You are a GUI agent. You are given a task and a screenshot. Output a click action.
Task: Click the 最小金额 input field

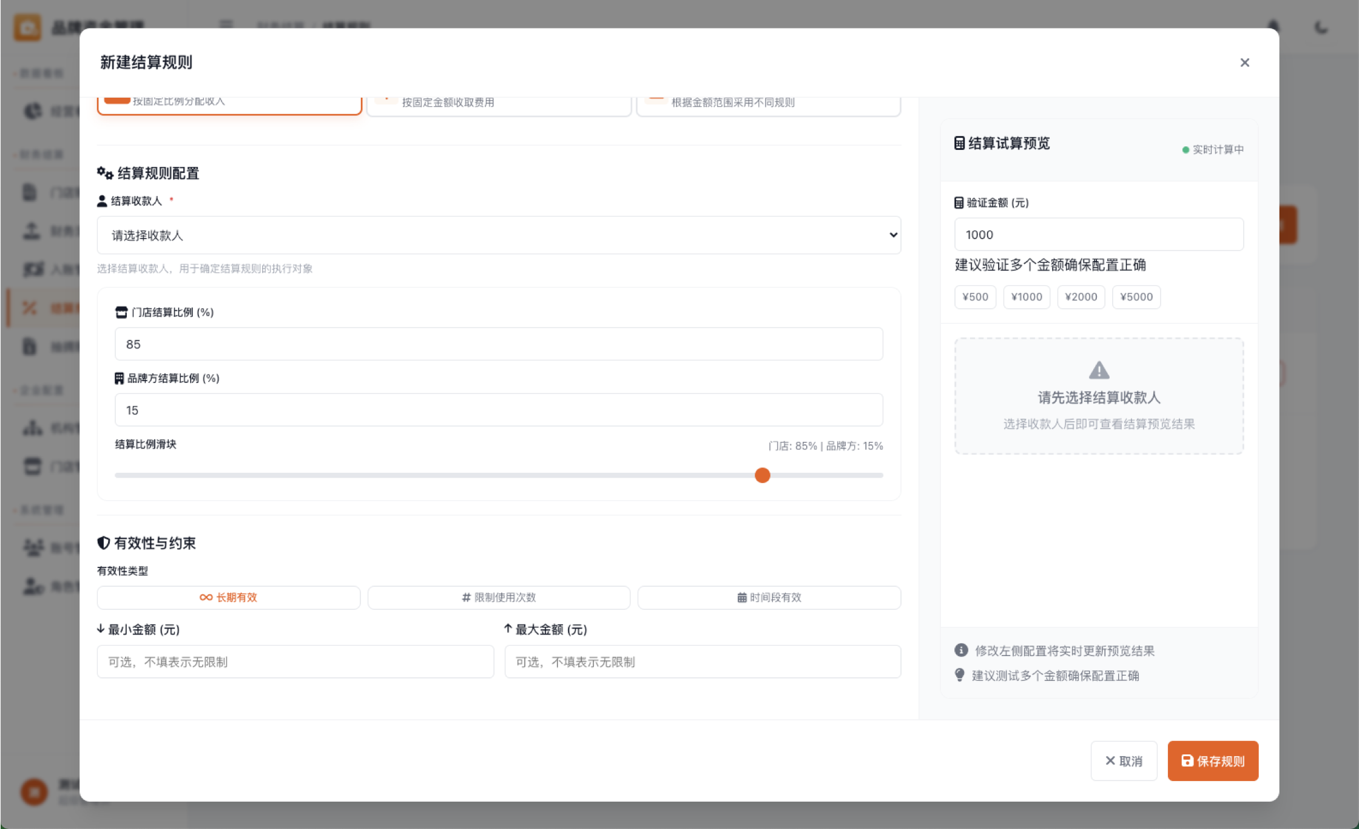click(295, 662)
